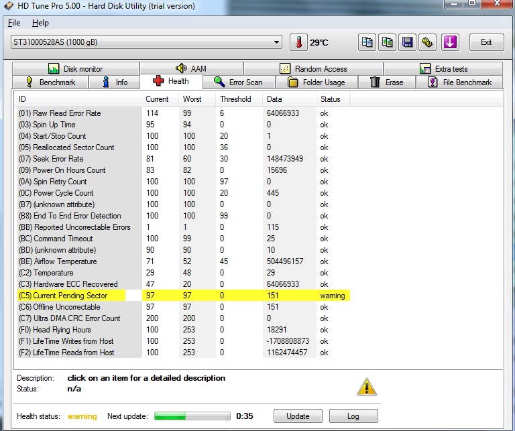Click the yellow warning triangle icon
515x431 pixels.
tap(367, 387)
